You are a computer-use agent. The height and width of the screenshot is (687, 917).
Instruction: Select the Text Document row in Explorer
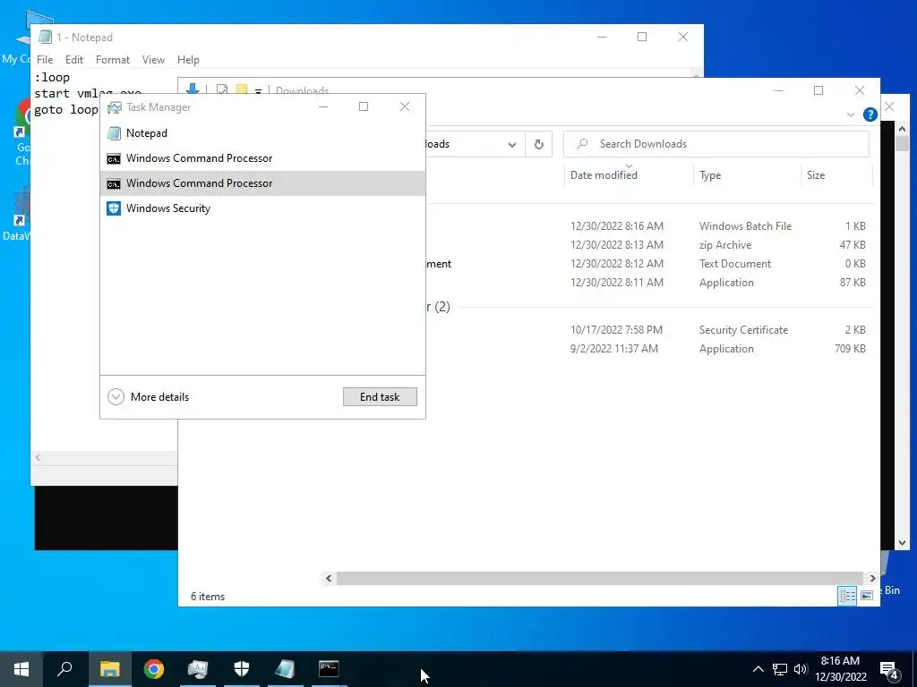649,264
